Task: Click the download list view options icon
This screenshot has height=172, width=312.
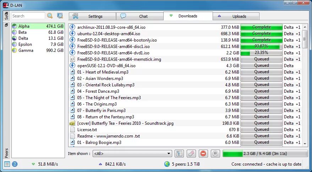Action: 179,154
